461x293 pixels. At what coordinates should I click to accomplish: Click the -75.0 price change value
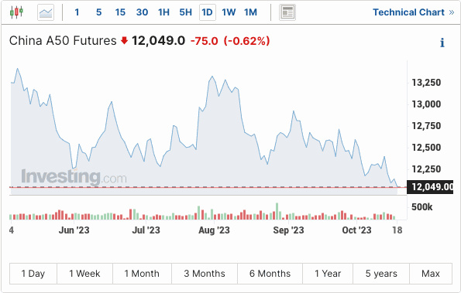coord(205,41)
